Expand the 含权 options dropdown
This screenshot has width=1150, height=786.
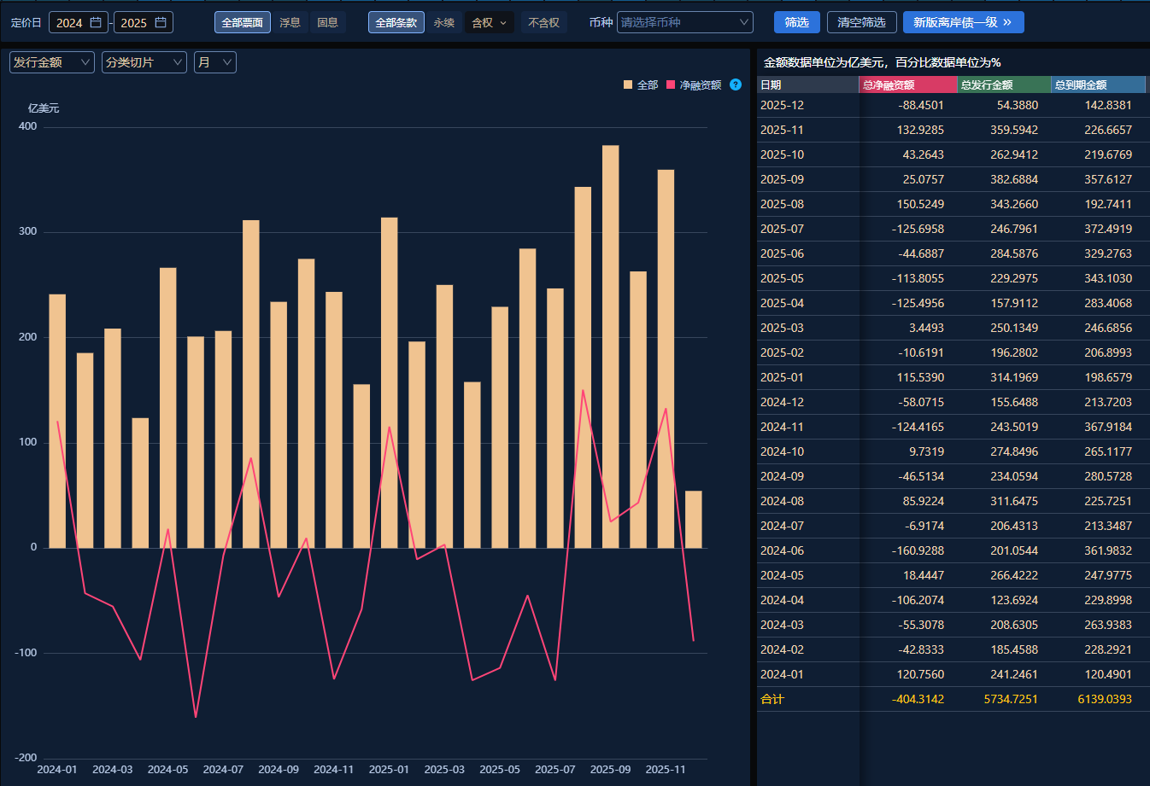490,23
